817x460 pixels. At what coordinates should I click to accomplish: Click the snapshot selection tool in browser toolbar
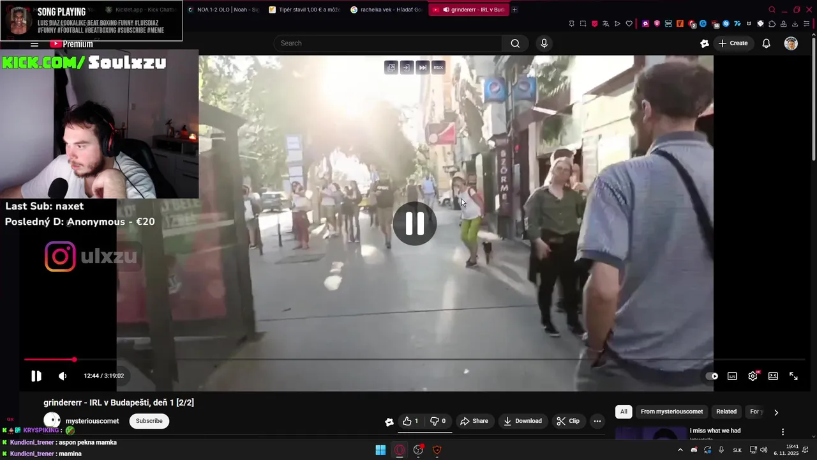(583, 24)
